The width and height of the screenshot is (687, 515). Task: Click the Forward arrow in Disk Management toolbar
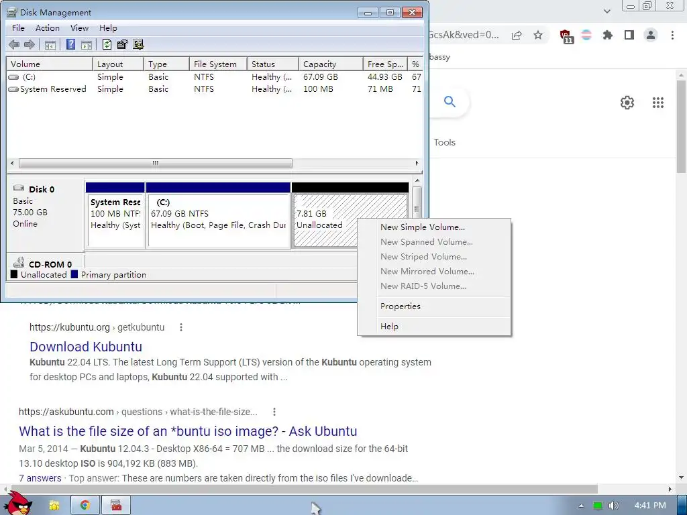pos(30,44)
